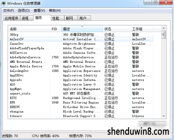Switch to the 应用程序 tab
This screenshot has width=174, height=140.
[11, 18]
